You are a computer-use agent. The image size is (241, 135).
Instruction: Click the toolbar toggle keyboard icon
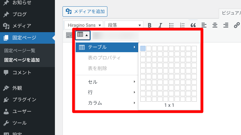(69, 35)
